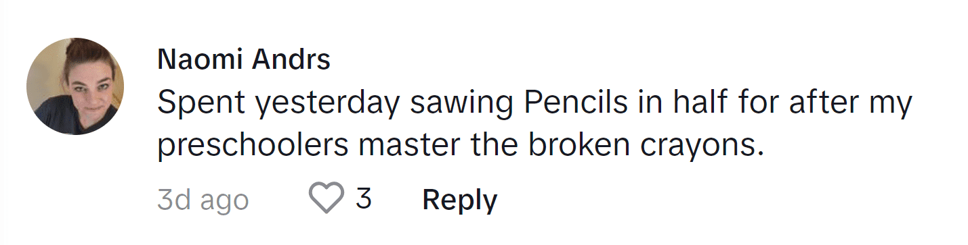This screenshot has height=245, width=968.
Task: Click the 3d ago timestamp
Action: pos(203,200)
